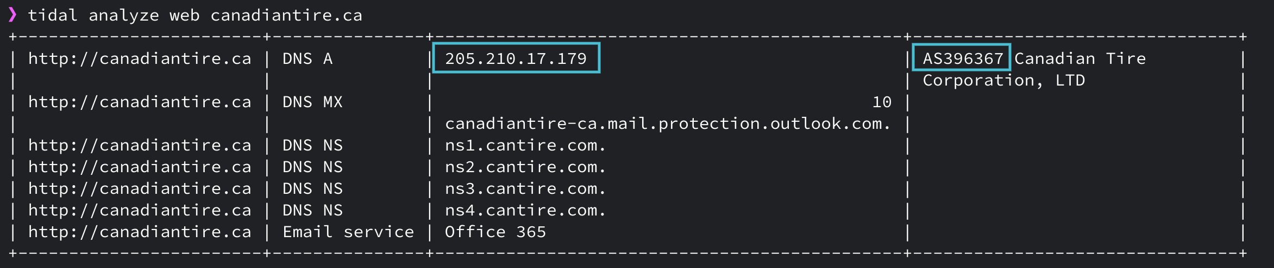Click the MX priority value 10

[881, 102]
